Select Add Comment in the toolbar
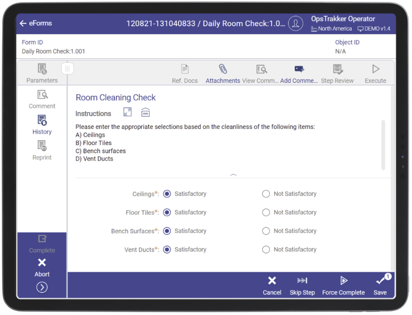Viewport: 412px width, 315px height. click(x=299, y=72)
